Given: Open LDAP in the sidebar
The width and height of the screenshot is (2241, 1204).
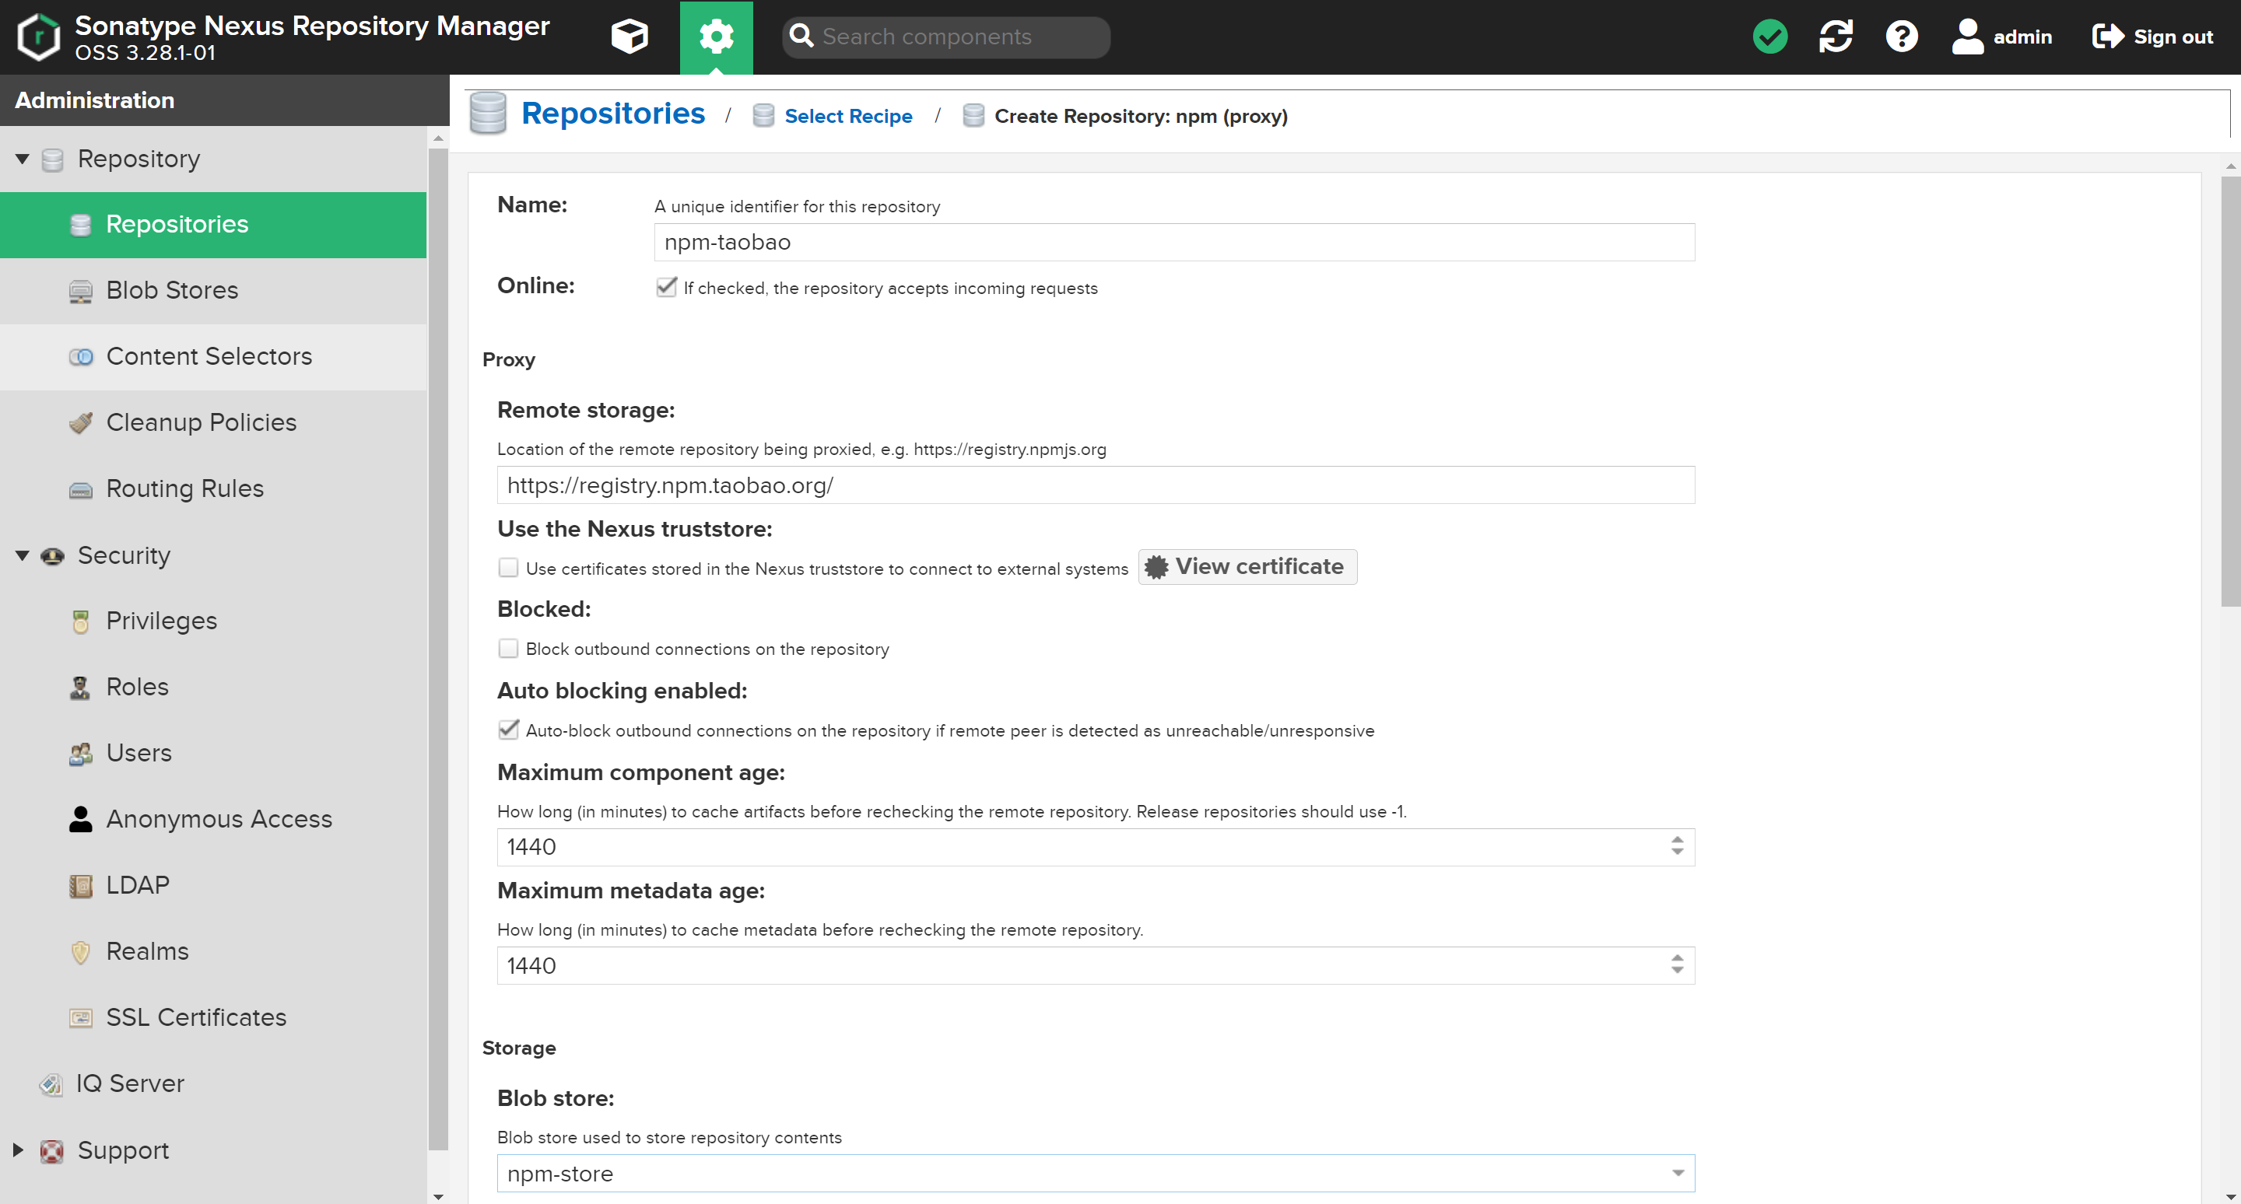Looking at the screenshot, I should 213,885.
